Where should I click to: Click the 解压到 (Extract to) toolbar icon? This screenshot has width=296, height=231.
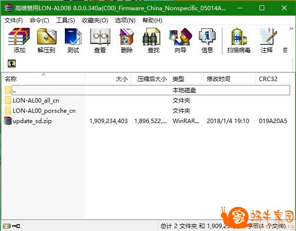tap(47, 37)
